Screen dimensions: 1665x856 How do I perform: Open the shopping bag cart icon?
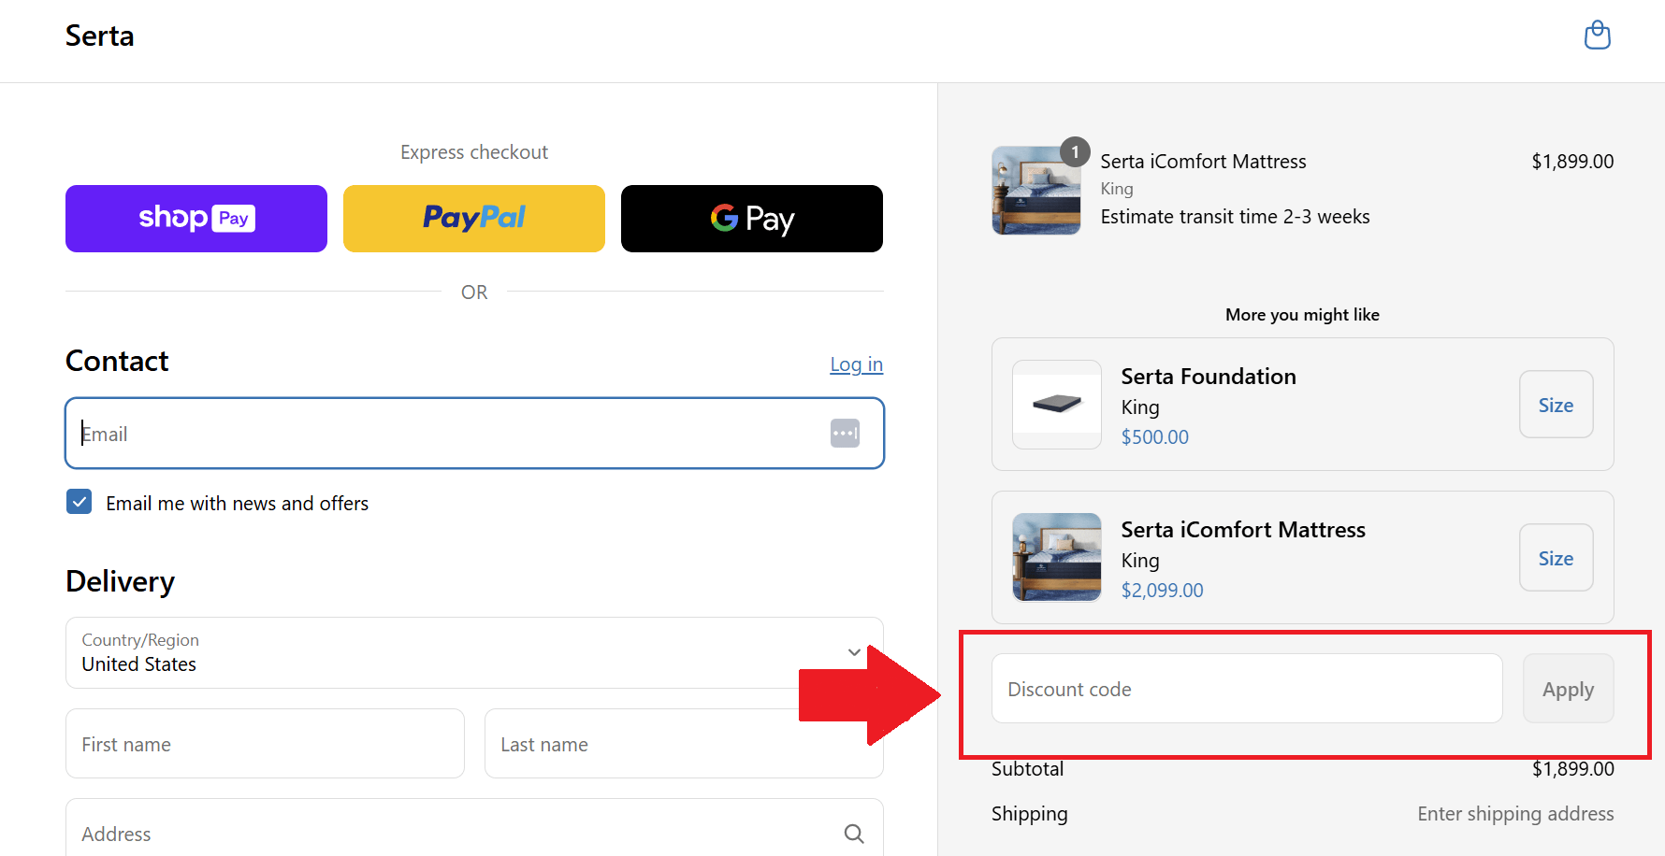pos(1597,36)
